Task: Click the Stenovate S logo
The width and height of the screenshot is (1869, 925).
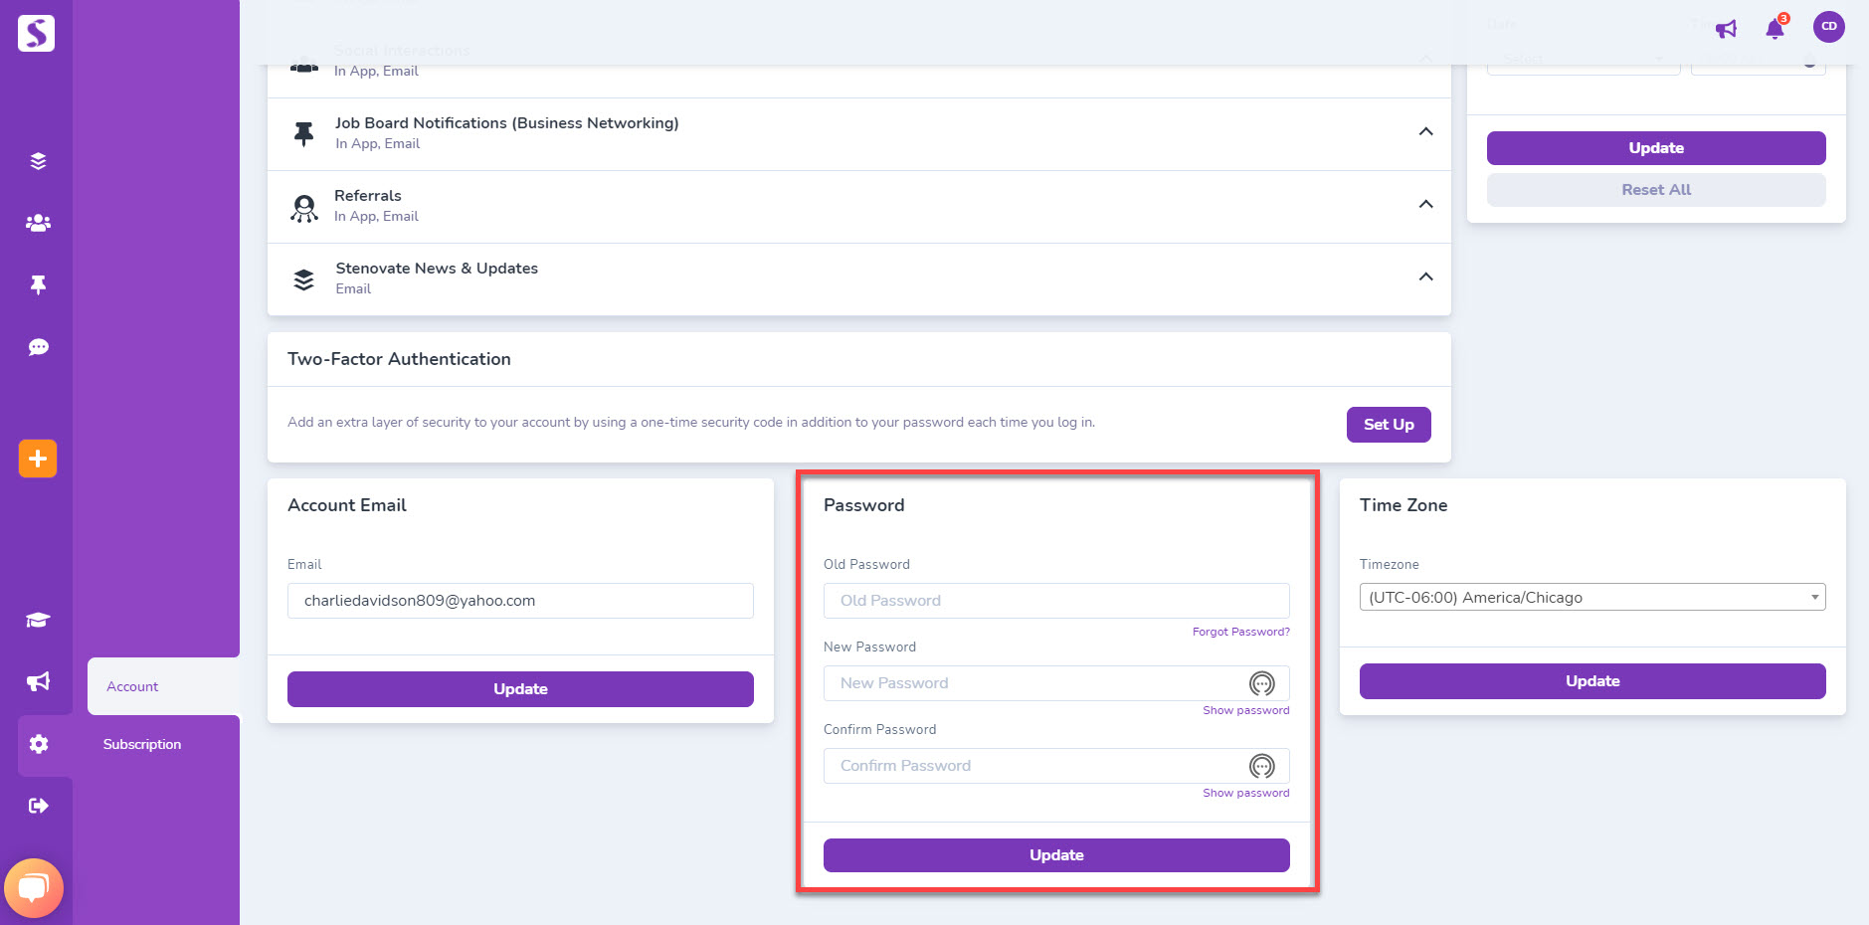Action: pyautogui.click(x=36, y=33)
